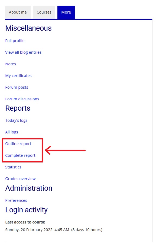Open Forum discussions link
Screen dimensions: 156x246
(22, 99)
